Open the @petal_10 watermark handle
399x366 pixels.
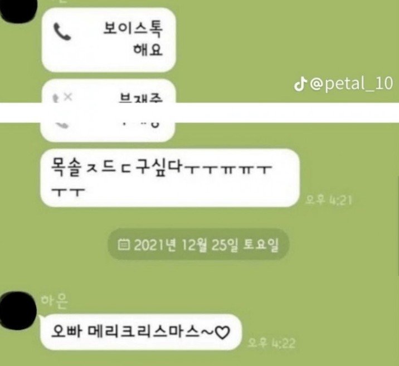[352, 84]
